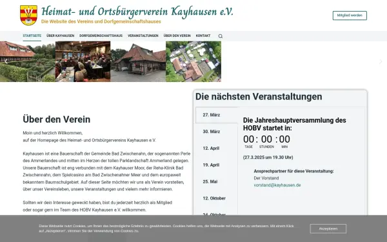Screen dimensions: 387x242
Task: Click the slider next arrow
Action: click(x=381, y=61)
